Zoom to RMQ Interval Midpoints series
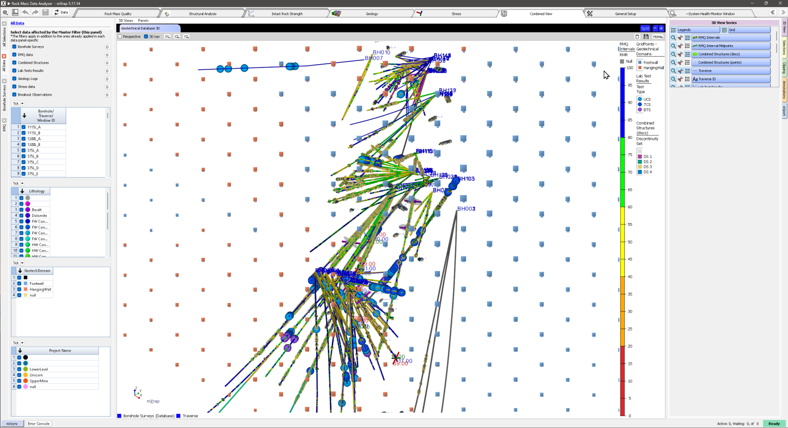788x428 pixels. (x=673, y=46)
